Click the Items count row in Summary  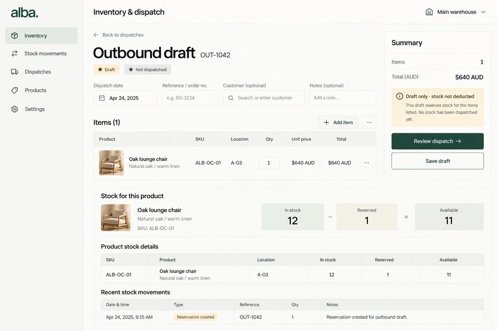pos(437,62)
